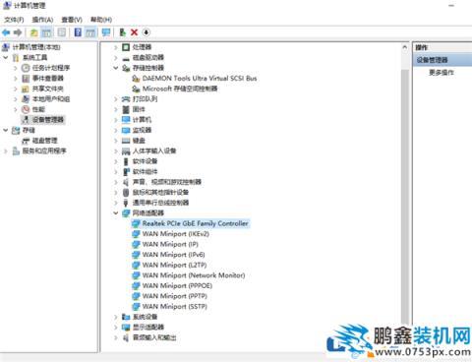The height and width of the screenshot is (362, 472).
Task: Select WAN Miniport (PPTP)
Action: tap(175, 296)
